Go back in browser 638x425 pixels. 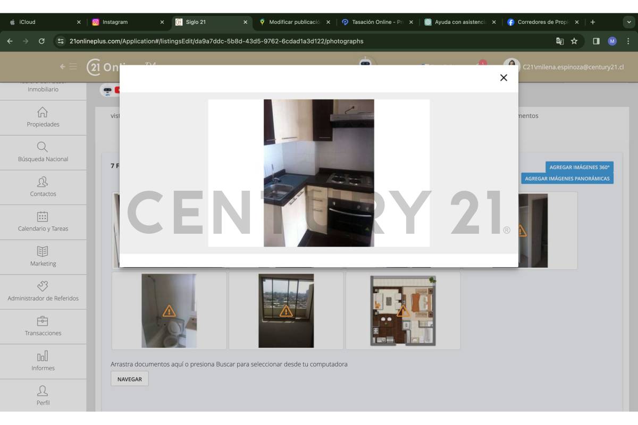pyautogui.click(x=10, y=41)
